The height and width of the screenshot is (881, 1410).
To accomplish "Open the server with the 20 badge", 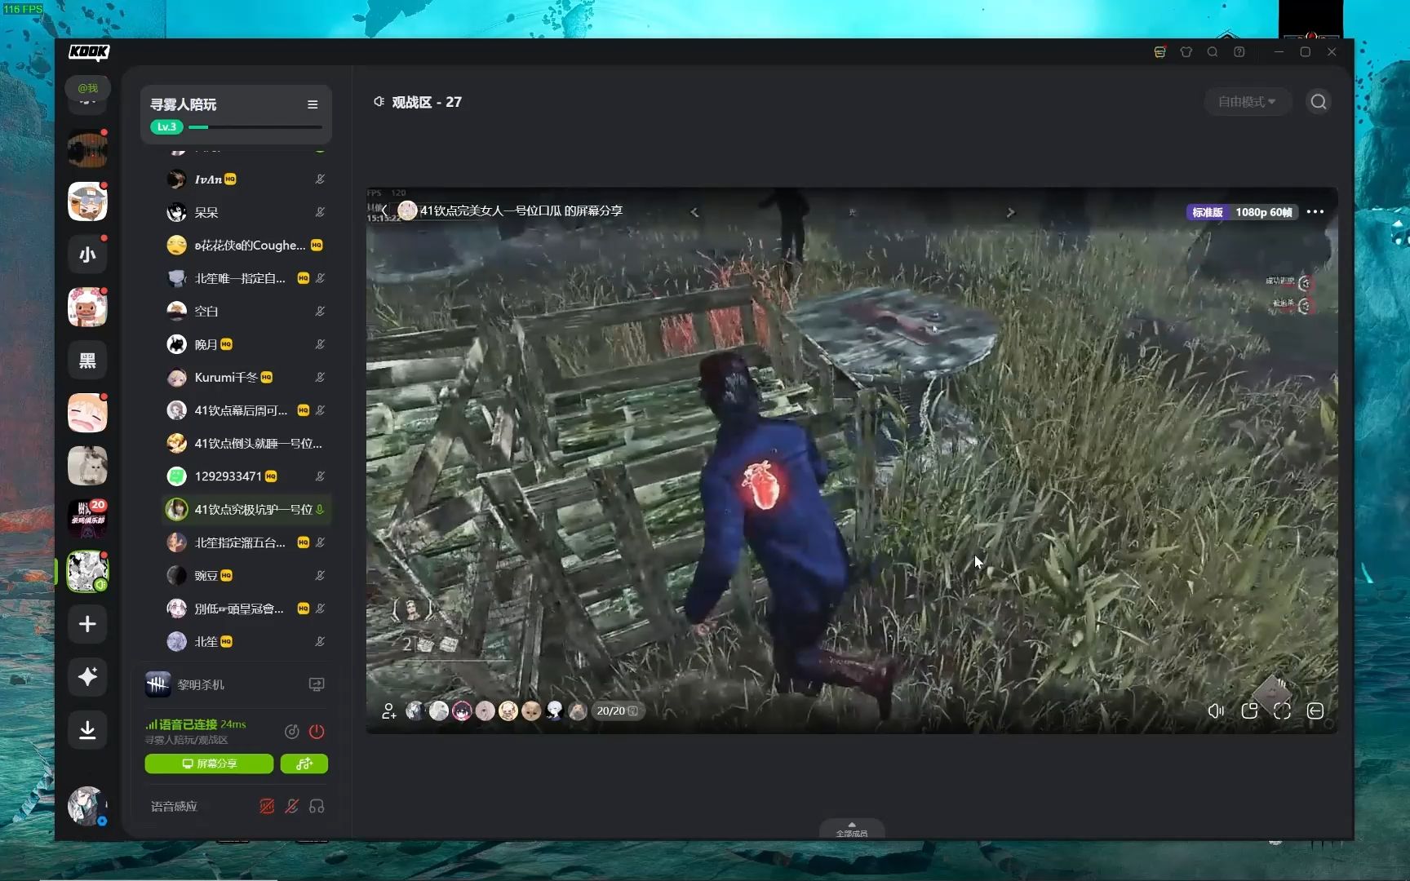I will 87,519.
